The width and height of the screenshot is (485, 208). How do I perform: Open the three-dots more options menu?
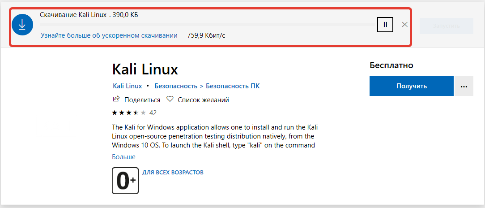click(464, 86)
